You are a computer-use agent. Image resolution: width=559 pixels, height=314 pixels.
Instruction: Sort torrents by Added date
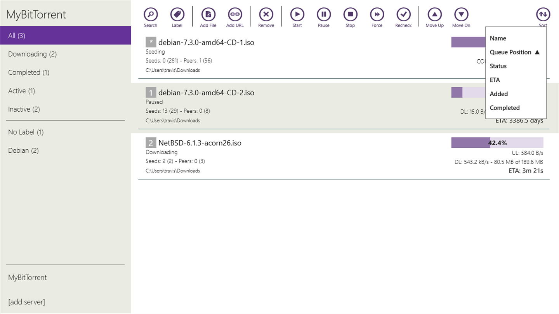[516, 94]
